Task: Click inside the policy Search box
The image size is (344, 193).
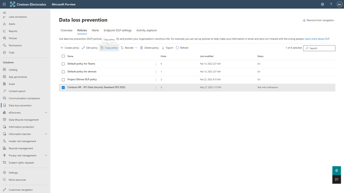Action: point(319,48)
